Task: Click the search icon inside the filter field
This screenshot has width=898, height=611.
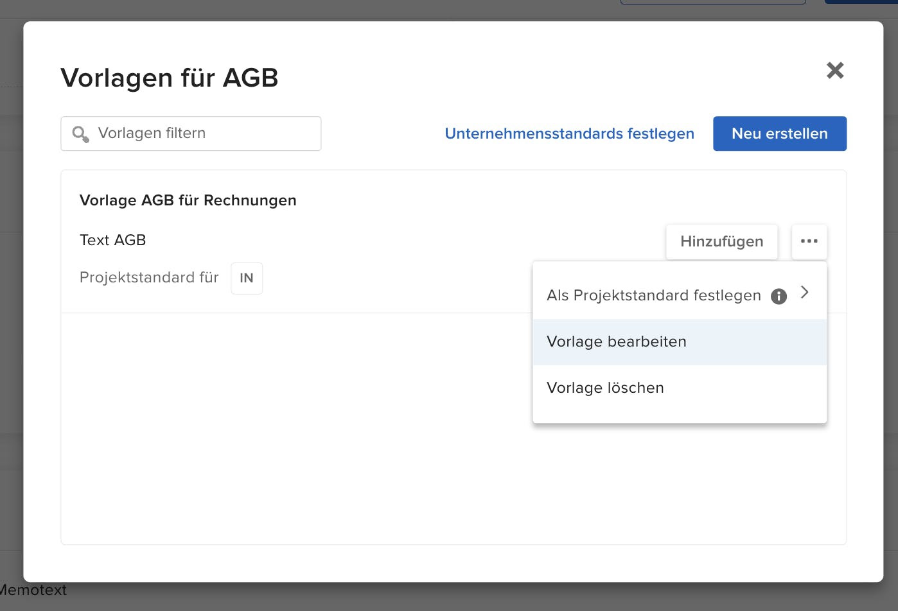Action: click(80, 133)
